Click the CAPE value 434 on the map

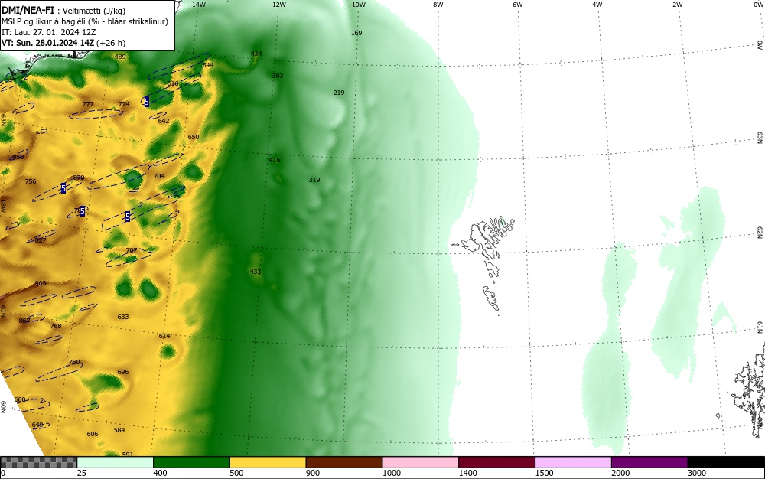pyautogui.click(x=256, y=54)
